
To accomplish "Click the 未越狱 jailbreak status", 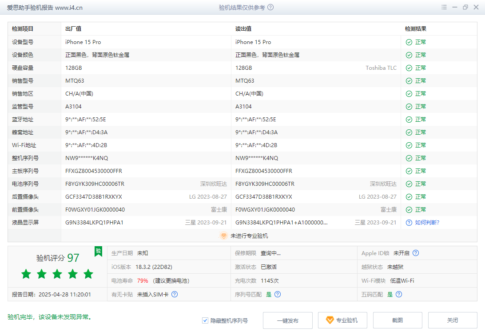I will 395,267.
